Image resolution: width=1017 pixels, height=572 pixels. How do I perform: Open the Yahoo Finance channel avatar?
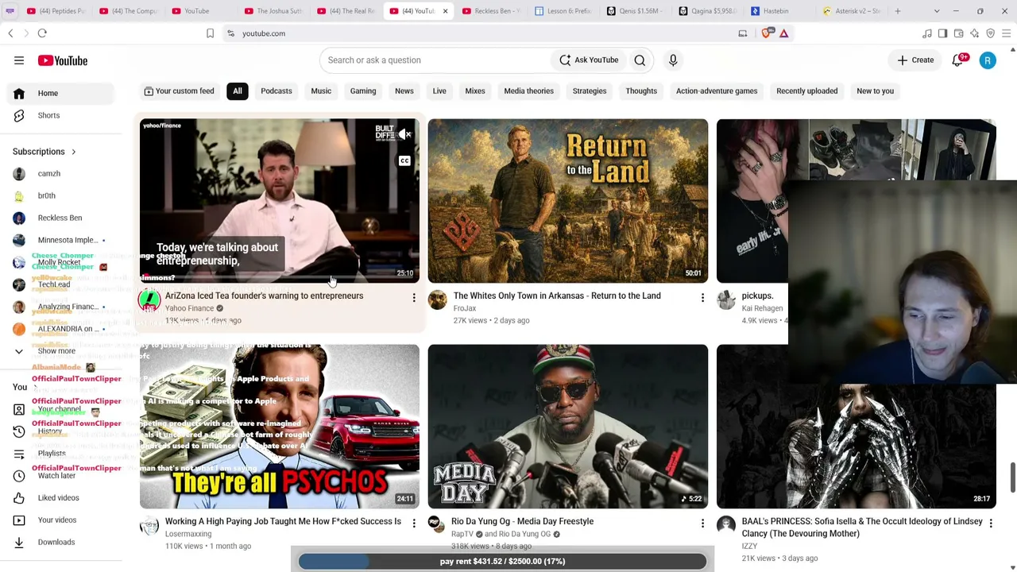[149, 300]
